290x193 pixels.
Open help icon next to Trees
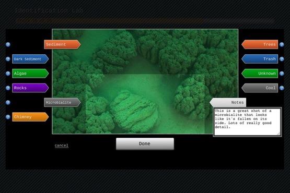point(282,44)
